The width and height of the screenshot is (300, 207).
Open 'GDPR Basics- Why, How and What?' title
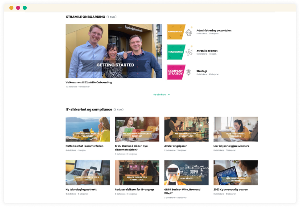pos(182,191)
